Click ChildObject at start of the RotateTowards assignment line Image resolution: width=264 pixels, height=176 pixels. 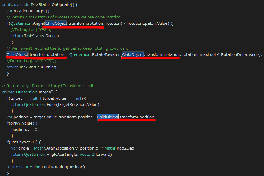pos(17,55)
